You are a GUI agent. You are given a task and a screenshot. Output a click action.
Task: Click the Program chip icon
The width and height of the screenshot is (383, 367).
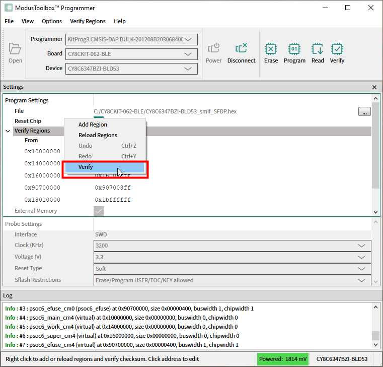294,49
